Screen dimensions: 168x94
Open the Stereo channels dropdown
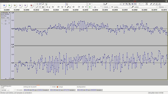pyautogui.click(x=162, y=7)
